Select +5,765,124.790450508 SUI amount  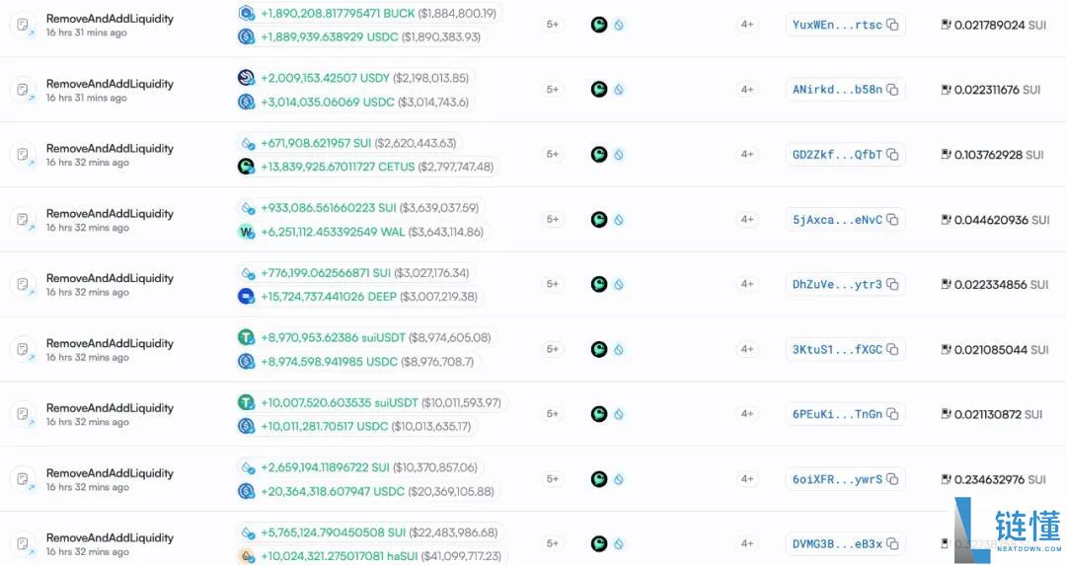[x=334, y=532]
